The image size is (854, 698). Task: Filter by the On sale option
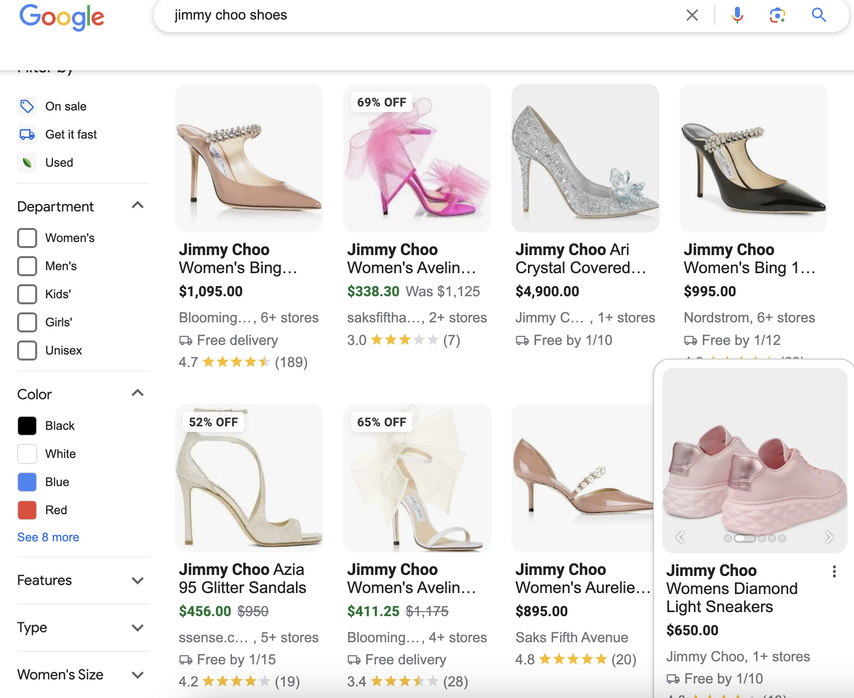[x=66, y=106]
